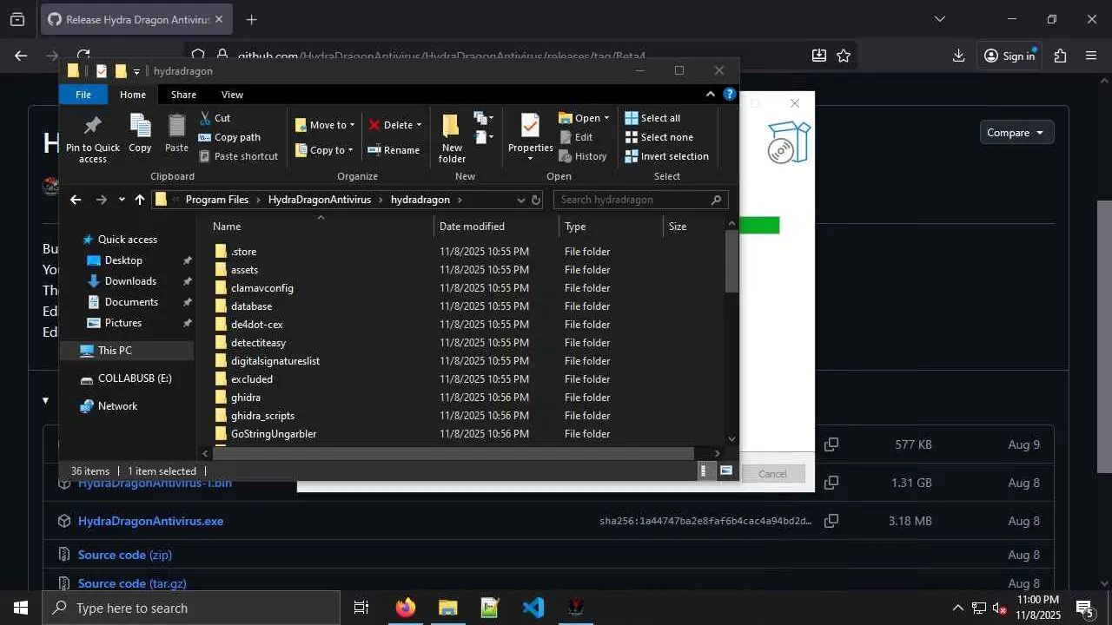The image size is (1112, 625).
Task: Select HydraDragonAntivirus in the address breadcrumb
Action: point(320,200)
